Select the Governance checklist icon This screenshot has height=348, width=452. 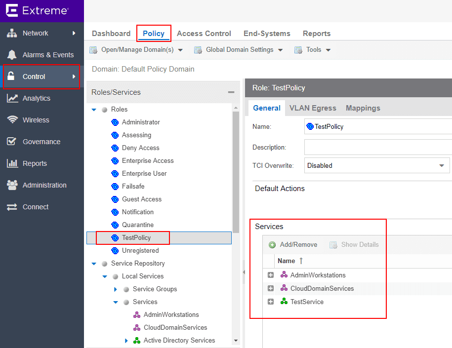[x=12, y=142]
